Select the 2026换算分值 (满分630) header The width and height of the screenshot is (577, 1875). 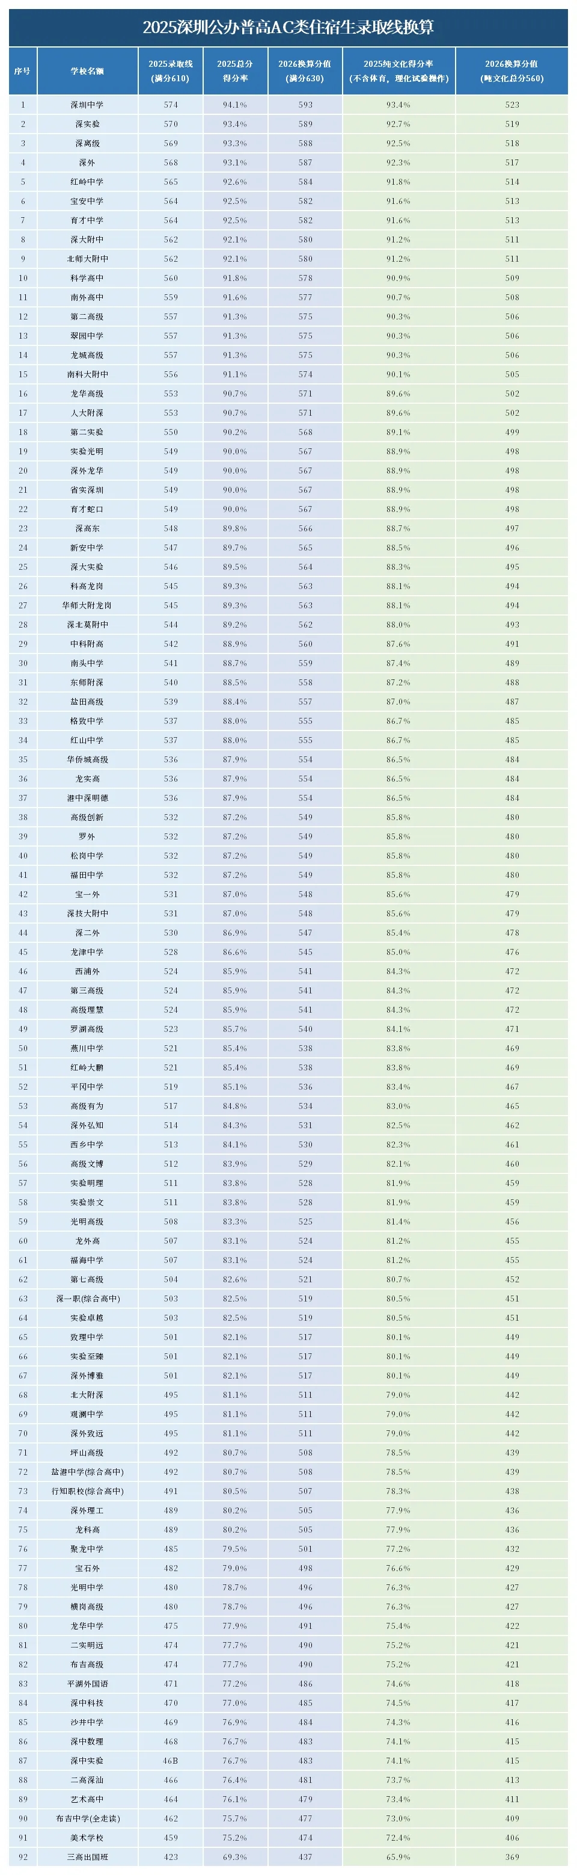point(305,72)
